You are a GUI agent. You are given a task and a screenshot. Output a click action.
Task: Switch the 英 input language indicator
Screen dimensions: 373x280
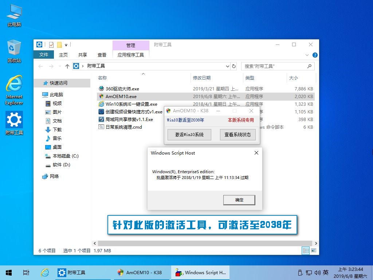tap(326, 273)
